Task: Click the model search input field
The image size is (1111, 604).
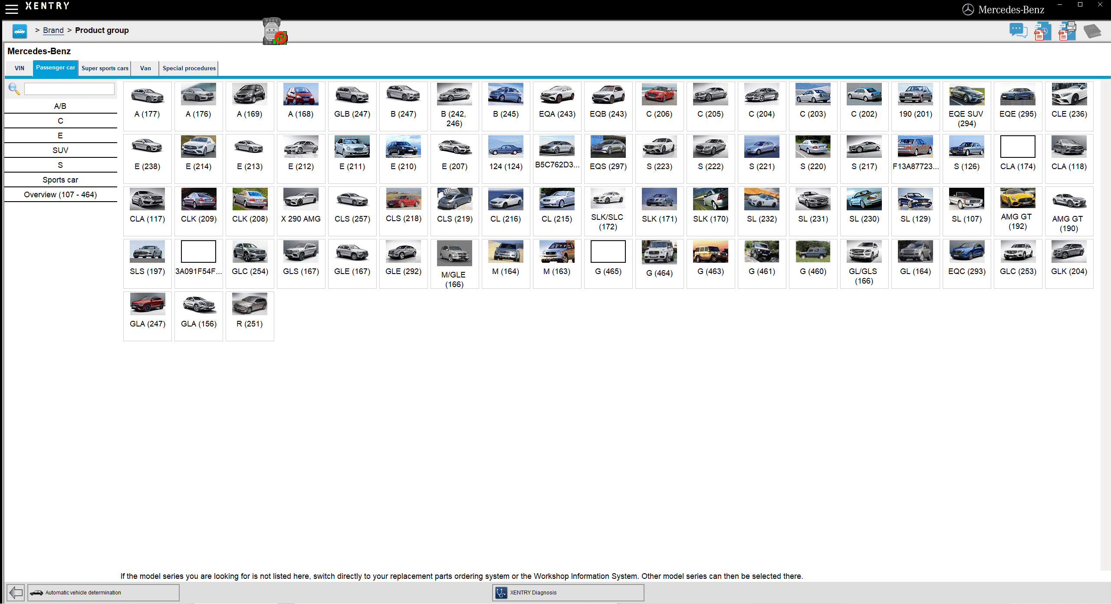Action: (69, 89)
